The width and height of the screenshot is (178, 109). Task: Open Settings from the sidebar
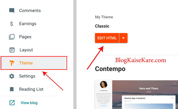pyautogui.click(x=27, y=76)
